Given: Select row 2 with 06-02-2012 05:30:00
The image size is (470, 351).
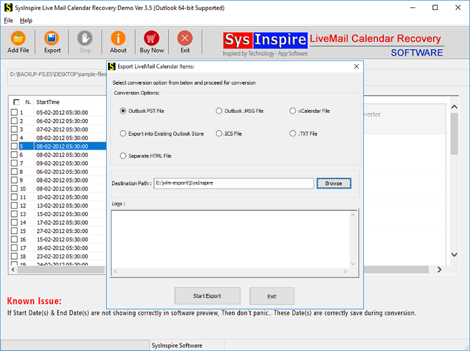Looking at the screenshot, I should 58,121.
